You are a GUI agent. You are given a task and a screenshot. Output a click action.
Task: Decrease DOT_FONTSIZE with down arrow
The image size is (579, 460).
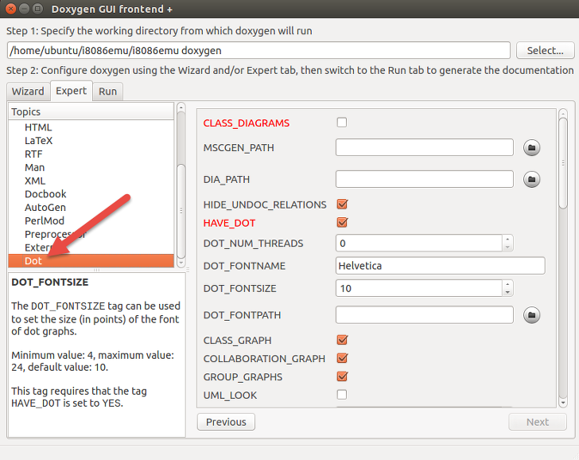[x=507, y=292]
